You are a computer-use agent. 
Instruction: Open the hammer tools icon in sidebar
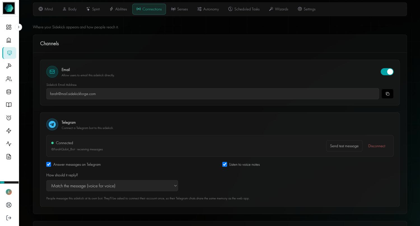[9, 66]
